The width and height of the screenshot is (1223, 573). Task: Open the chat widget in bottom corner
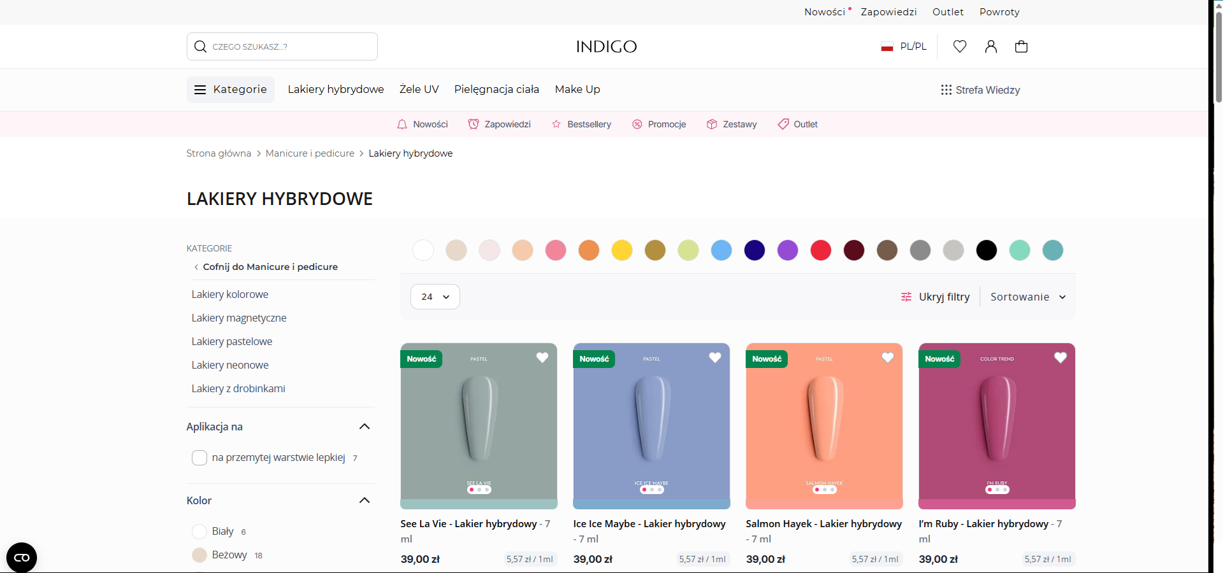[22, 558]
